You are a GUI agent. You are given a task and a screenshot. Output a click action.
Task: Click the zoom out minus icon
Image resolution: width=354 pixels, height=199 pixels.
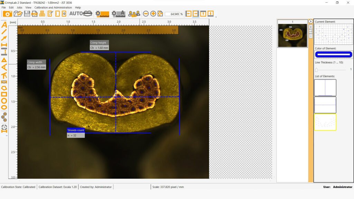pyautogui.click(x=146, y=14)
